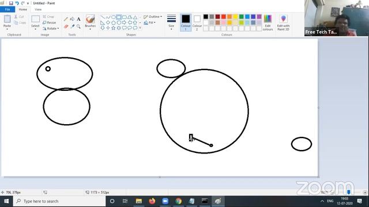The width and height of the screenshot is (369, 207).
Task: Open Customize Quick Access Toolbar arrow
Action: [28, 3]
